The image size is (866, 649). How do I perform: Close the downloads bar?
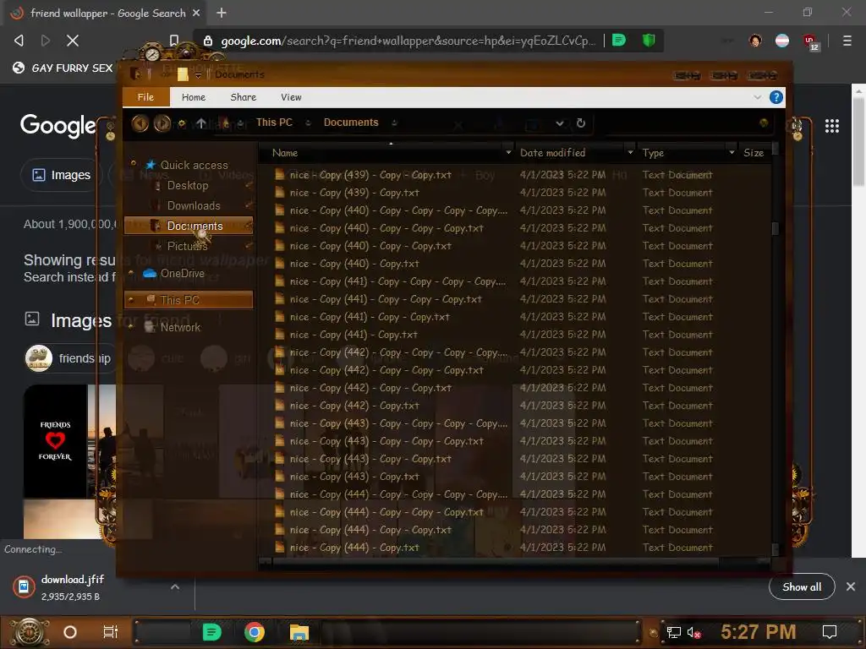851,586
